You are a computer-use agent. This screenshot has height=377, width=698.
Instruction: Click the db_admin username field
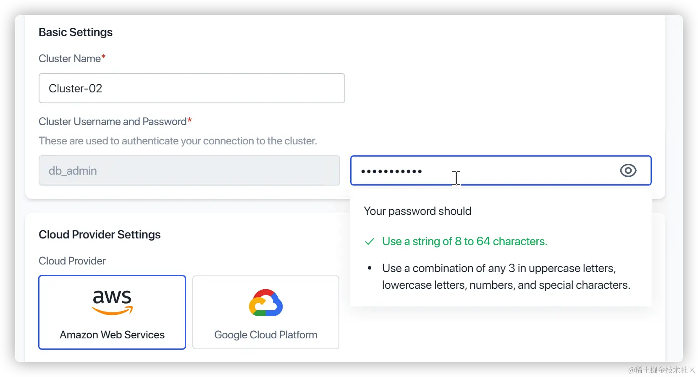[189, 170]
